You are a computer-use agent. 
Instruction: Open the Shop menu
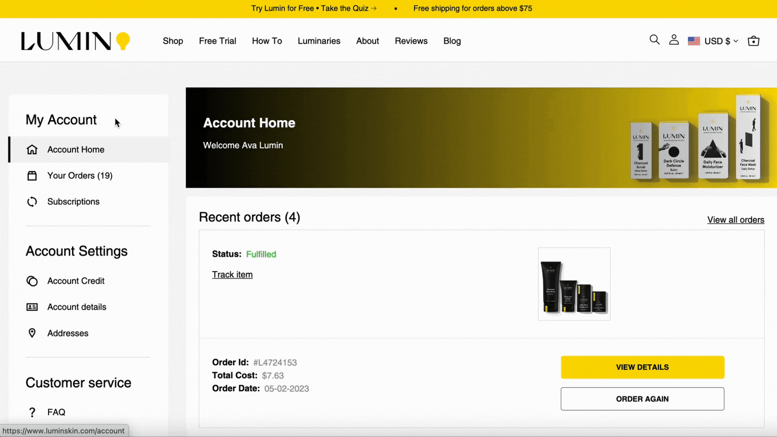[173, 41]
